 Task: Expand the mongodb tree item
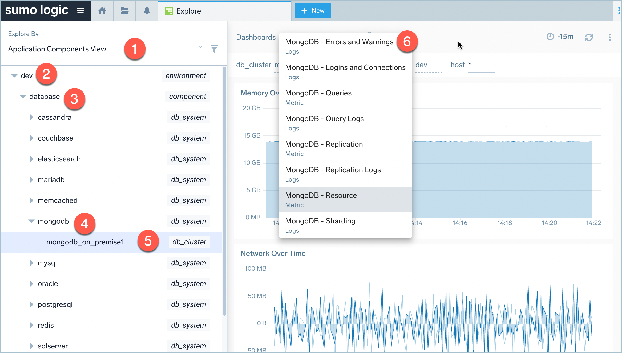tap(32, 221)
